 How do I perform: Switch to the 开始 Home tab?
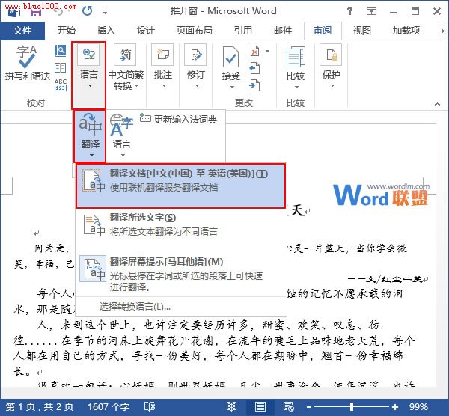(x=66, y=31)
